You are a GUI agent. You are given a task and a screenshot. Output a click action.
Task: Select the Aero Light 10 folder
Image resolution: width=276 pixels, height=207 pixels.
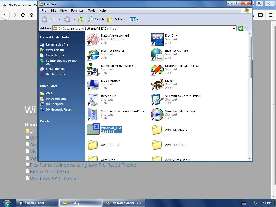click(x=93, y=145)
